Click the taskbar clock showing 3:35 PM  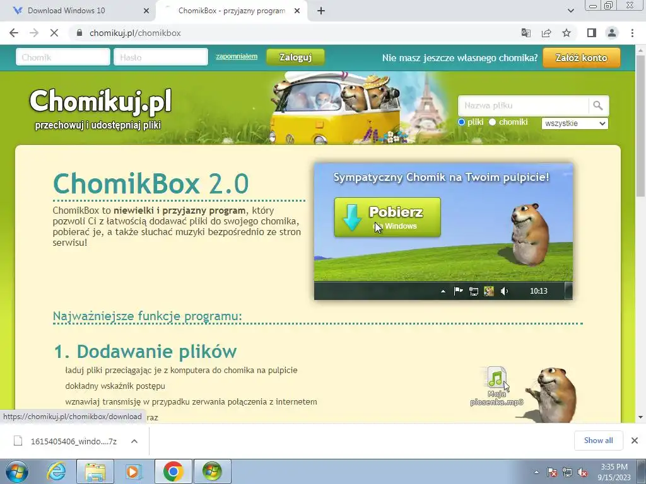(614, 472)
